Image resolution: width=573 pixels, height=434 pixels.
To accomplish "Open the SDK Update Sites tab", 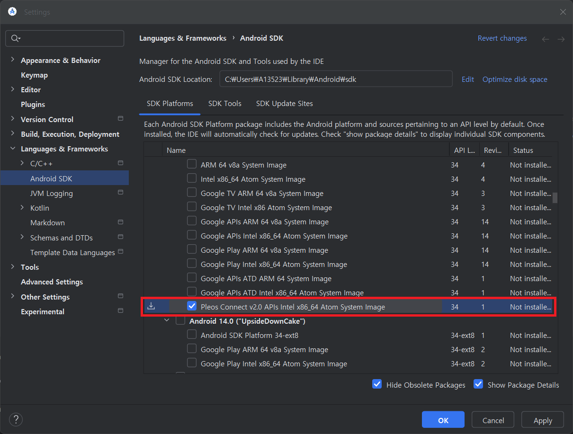I will click(284, 104).
